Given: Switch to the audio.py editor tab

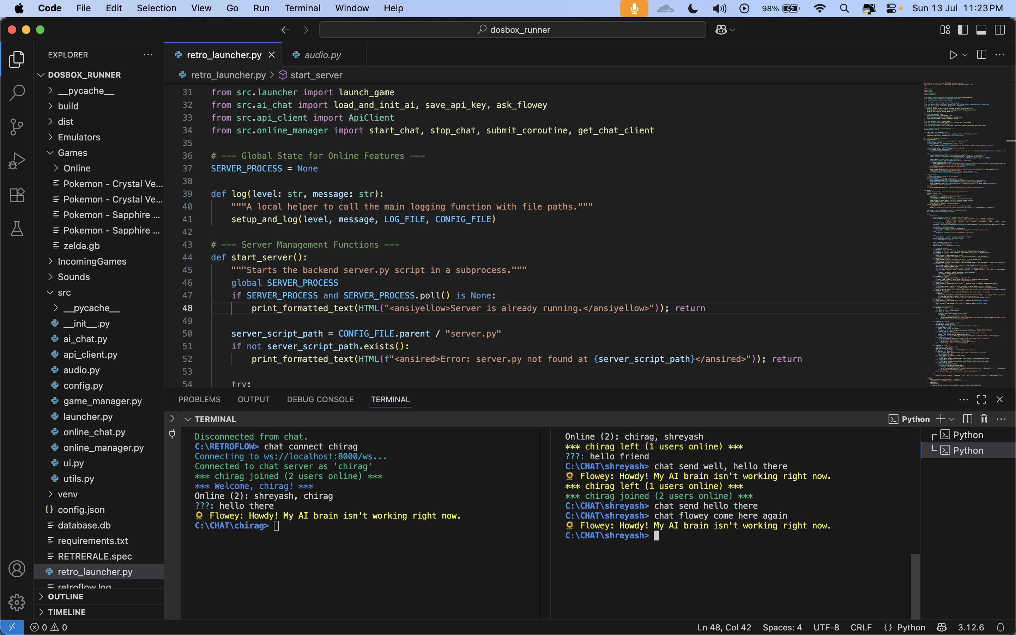Looking at the screenshot, I should pyautogui.click(x=322, y=55).
